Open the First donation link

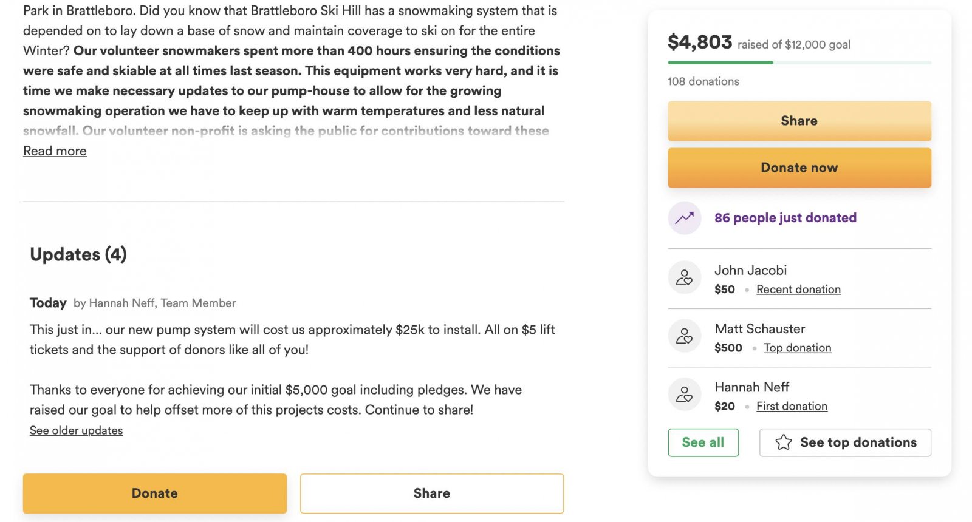click(792, 406)
